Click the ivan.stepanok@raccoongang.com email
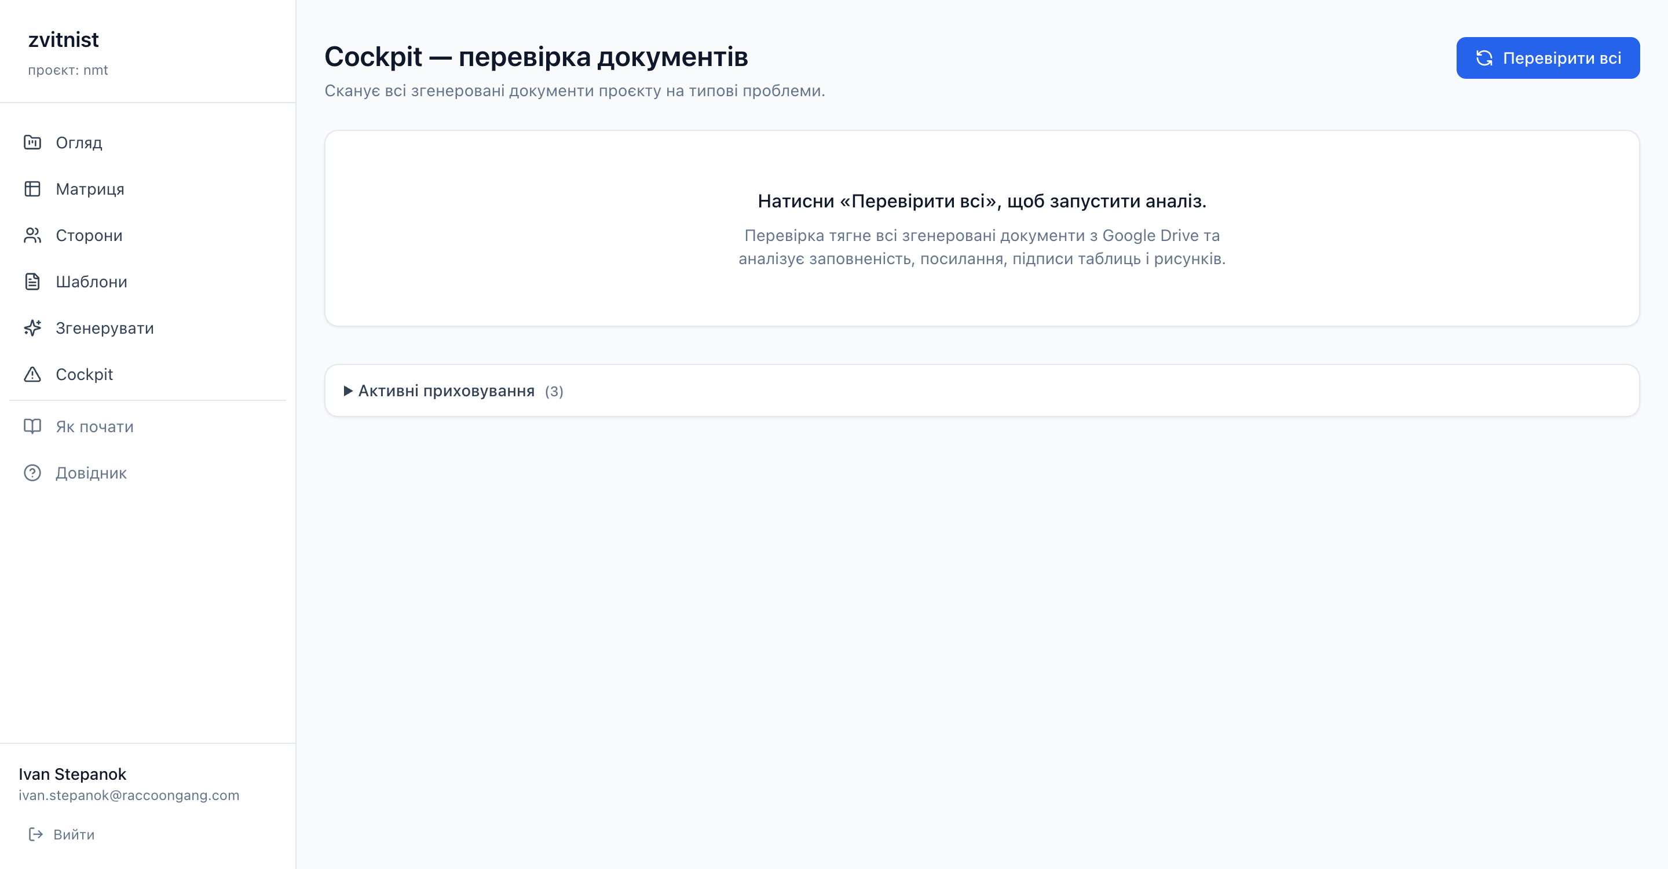Image resolution: width=1668 pixels, height=869 pixels. click(129, 795)
